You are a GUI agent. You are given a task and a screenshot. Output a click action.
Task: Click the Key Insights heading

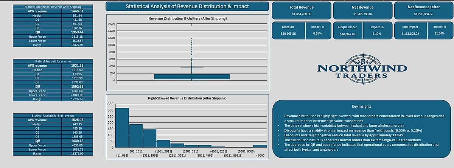362,107
